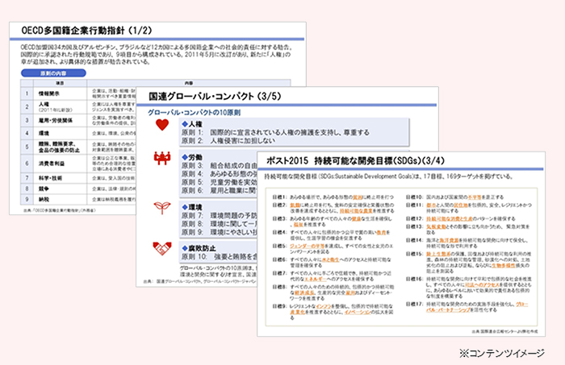Select the 雇用・労使関係 table row
The height and width of the screenshot is (365, 565).
(78, 121)
